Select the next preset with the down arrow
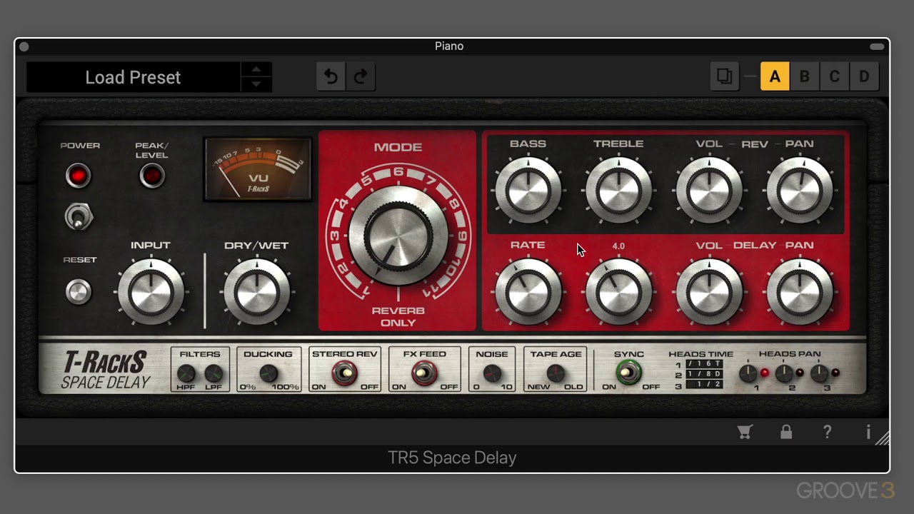 [x=256, y=84]
